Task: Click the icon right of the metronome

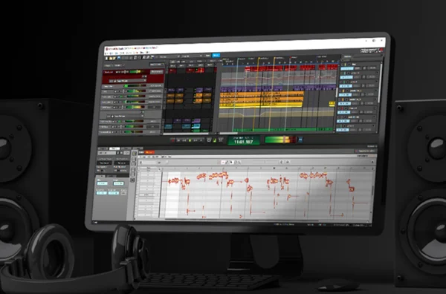Action: pos(221,140)
